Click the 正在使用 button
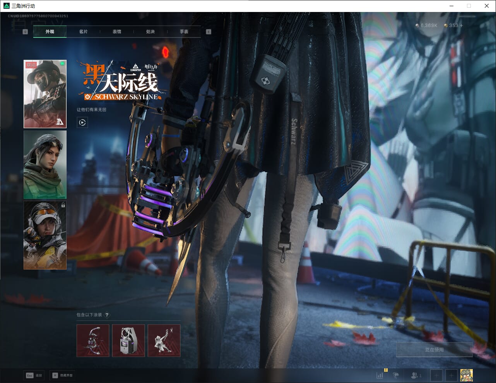Viewport: 496px width, 383px height. click(434, 349)
